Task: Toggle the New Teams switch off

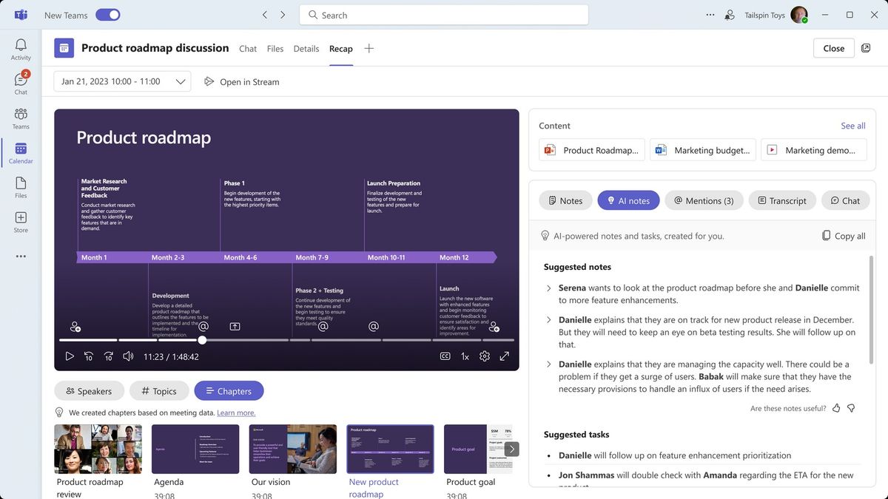Action: pos(107,14)
